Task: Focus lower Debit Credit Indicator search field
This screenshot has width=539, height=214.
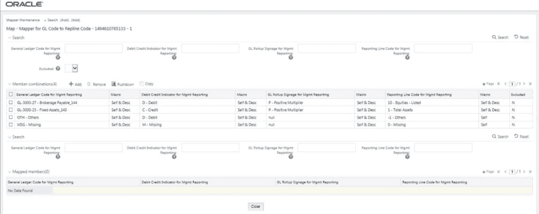Action: pyautogui.click(x=210, y=148)
